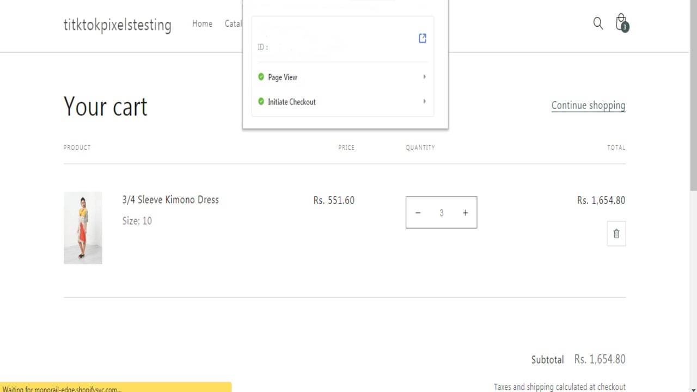Open the search magnifier icon
The width and height of the screenshot is (697, 392).
pos(598,23)
